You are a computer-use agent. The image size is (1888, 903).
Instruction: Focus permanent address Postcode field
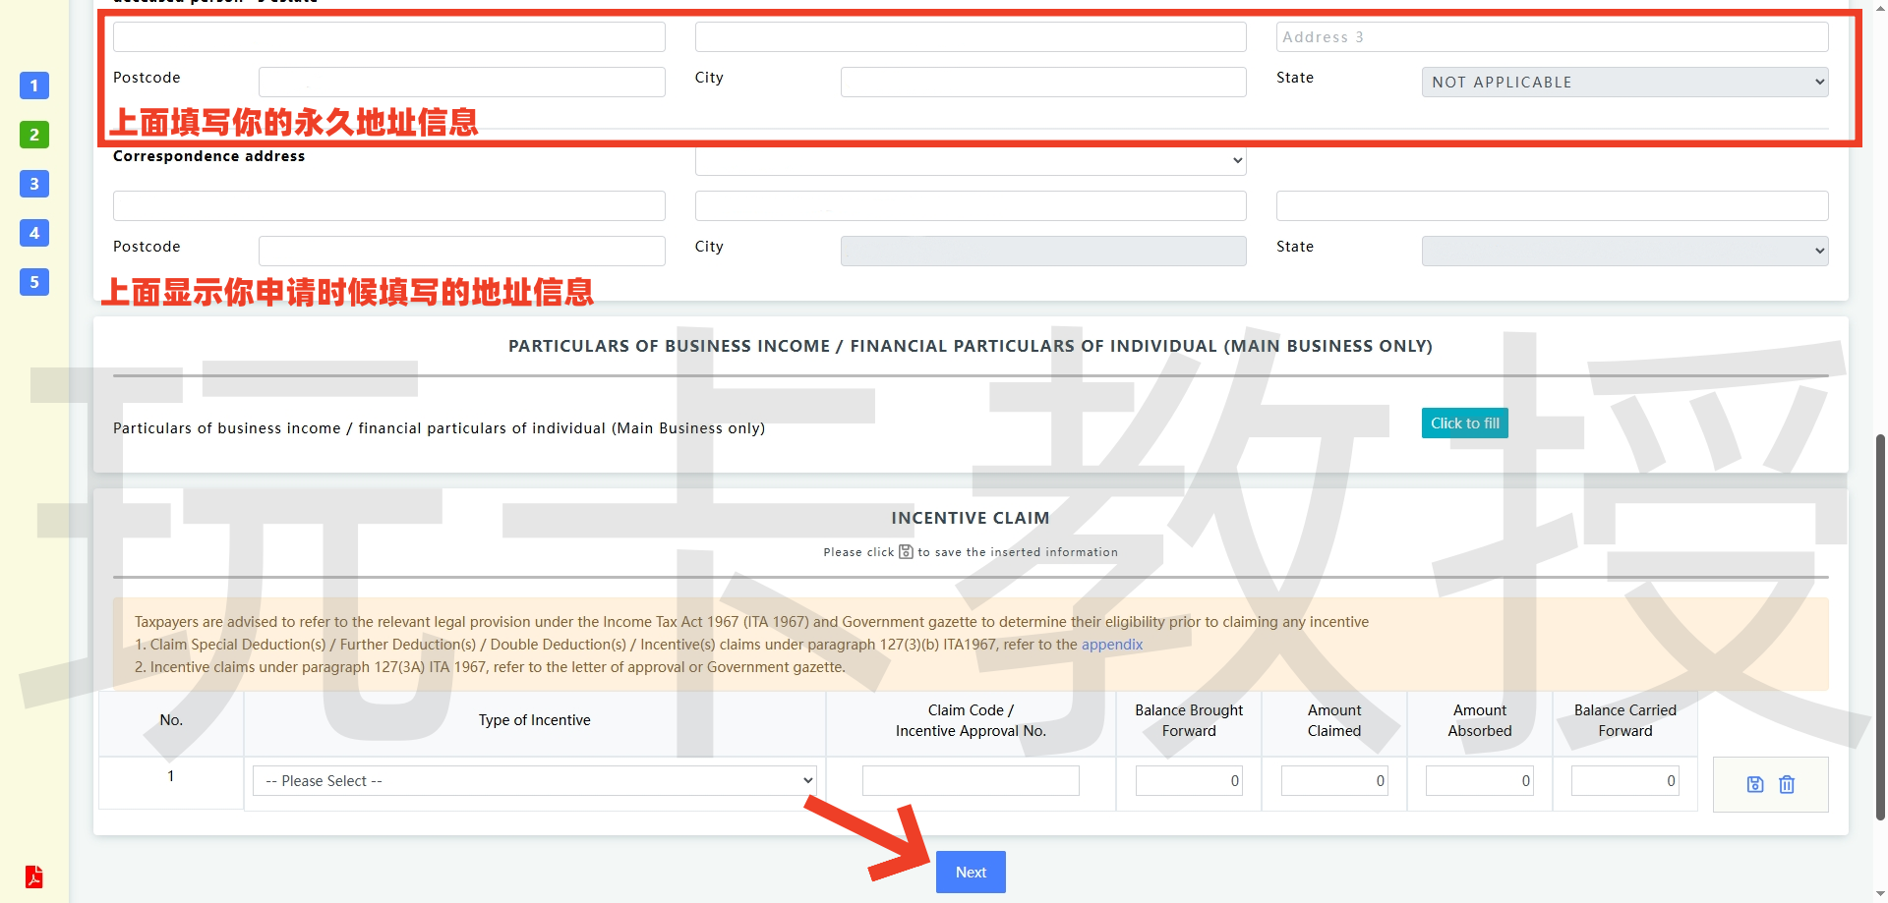coord(462,83)
